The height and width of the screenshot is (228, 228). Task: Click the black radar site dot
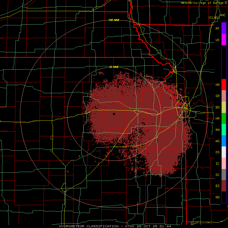coord(114,114)
